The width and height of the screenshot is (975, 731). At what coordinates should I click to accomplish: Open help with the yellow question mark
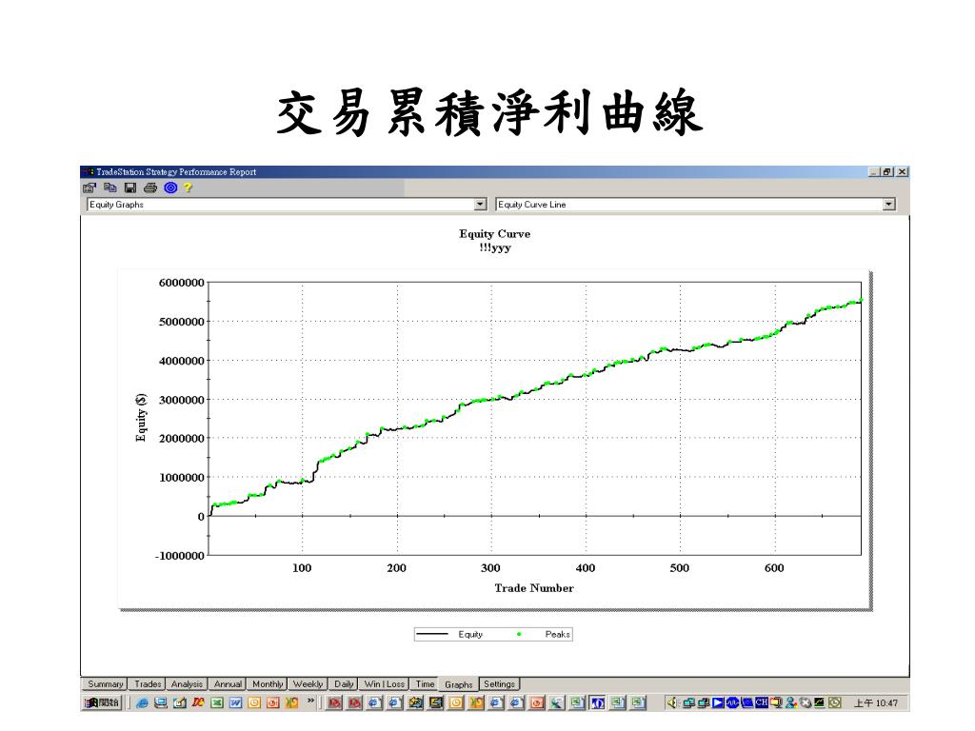click(x=188, y=188)
